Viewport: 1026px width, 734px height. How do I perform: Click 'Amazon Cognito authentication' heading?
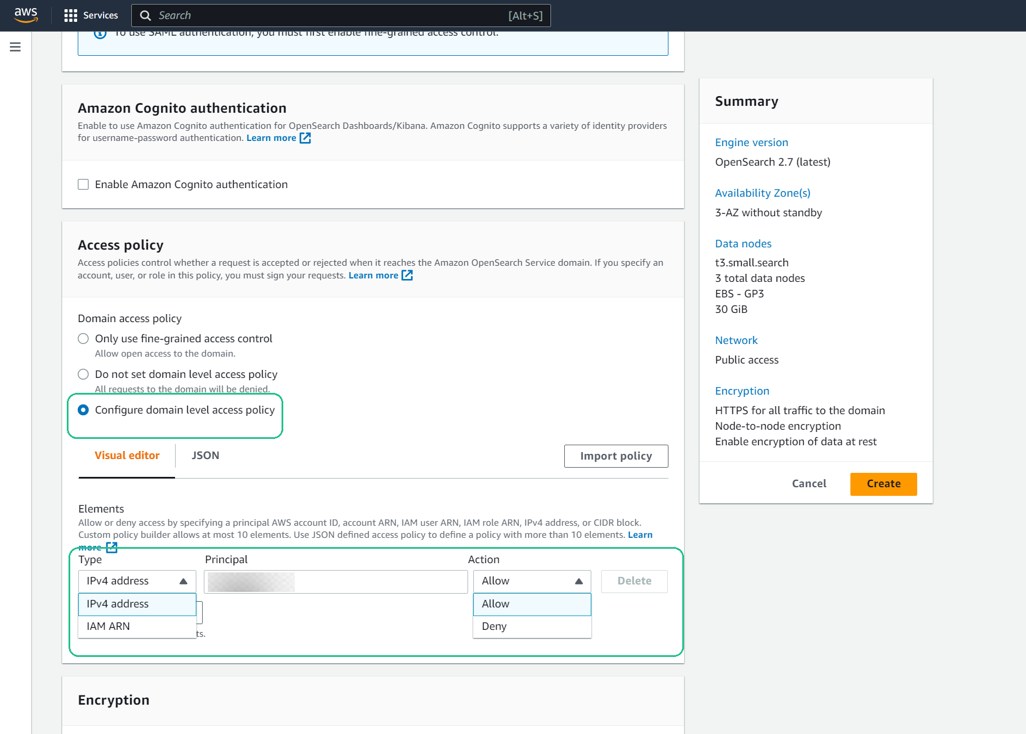click(182, 108)
